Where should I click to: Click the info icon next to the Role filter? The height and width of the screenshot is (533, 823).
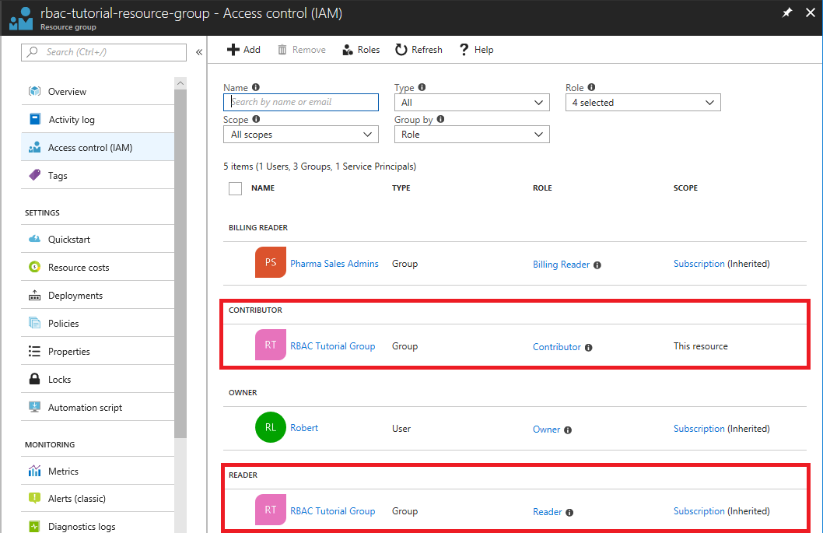(x=592, y=86)
